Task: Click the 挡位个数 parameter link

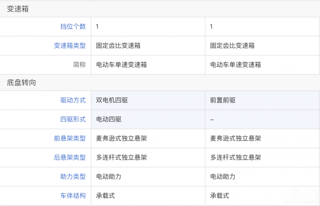Action: 73,26
